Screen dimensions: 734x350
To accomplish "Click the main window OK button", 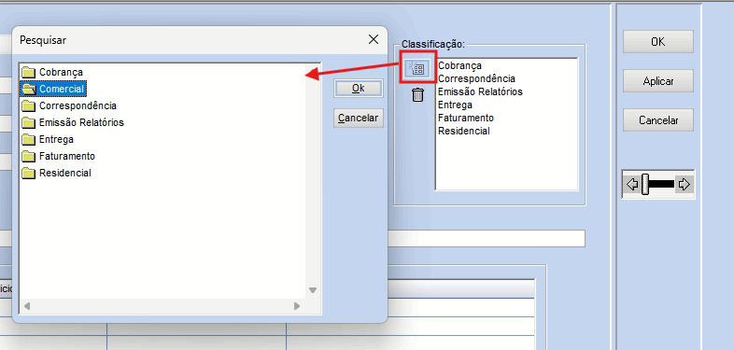I will point(657,42).
